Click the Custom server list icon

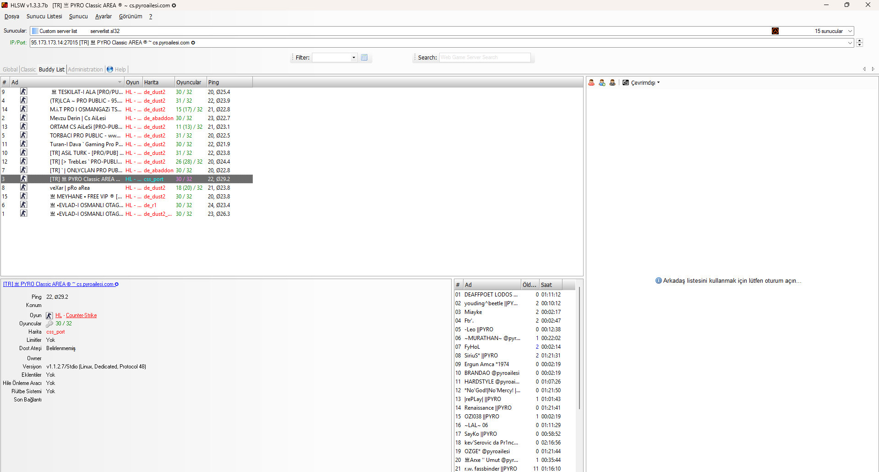click(35, 31)
